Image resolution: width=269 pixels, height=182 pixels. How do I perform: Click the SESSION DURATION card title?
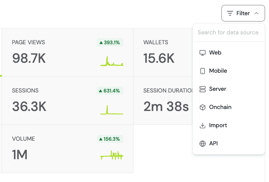click(168, 91)
